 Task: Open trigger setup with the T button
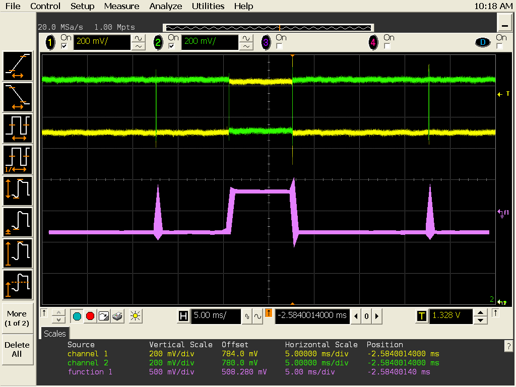pyautogui.click(x=422, y=316)
